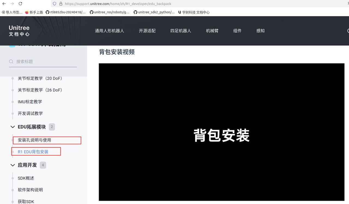Screen dimensions: 349x204
Task: Collapse the EDU拓展模块 section chevron
Action: pos(13,127)
